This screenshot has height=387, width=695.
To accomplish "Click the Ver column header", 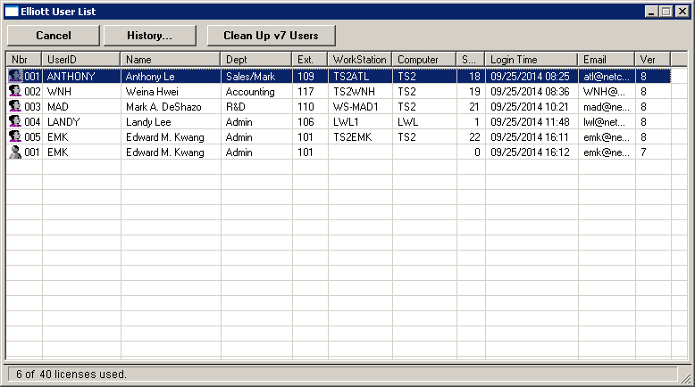I will [652, 59].
